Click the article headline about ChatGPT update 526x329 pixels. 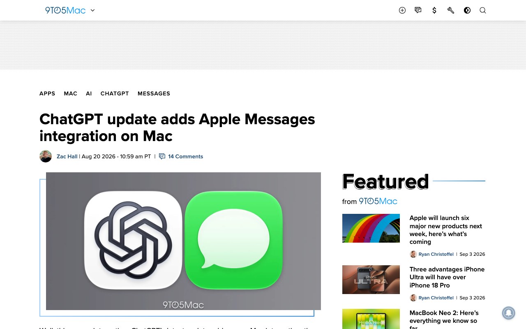pos(177,127)
